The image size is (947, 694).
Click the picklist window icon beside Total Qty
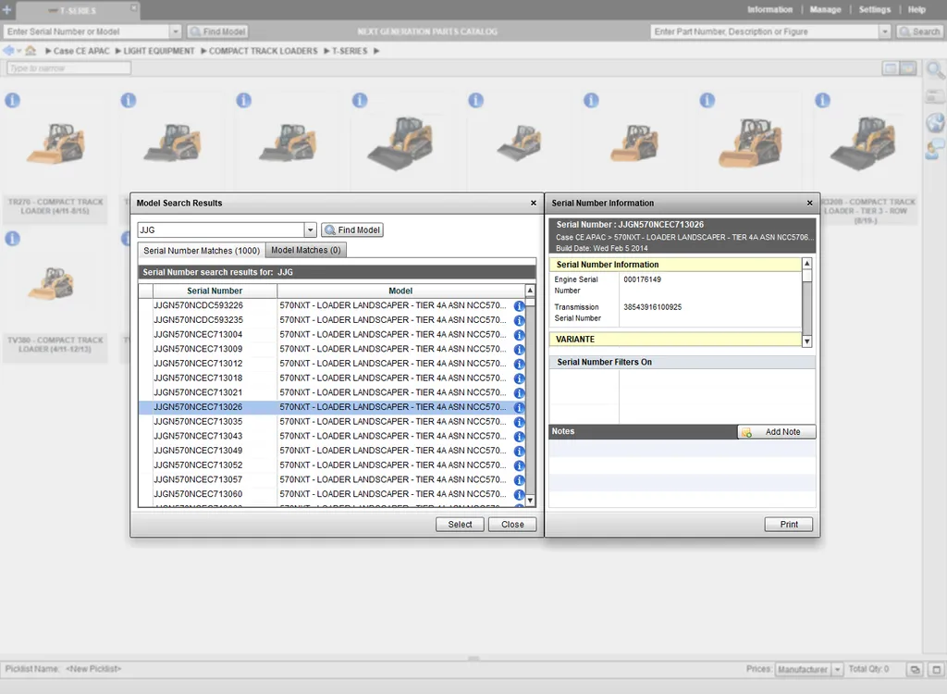click(x=915, y=669)
